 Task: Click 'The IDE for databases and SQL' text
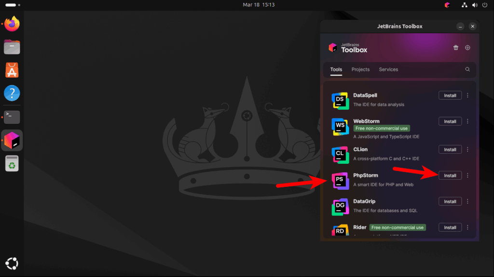coord(385,211)
